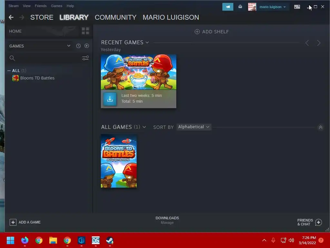The width and height of the screenshot is (330, 248).
Task: Go to the LIBRARY tab
Action: 74,17
